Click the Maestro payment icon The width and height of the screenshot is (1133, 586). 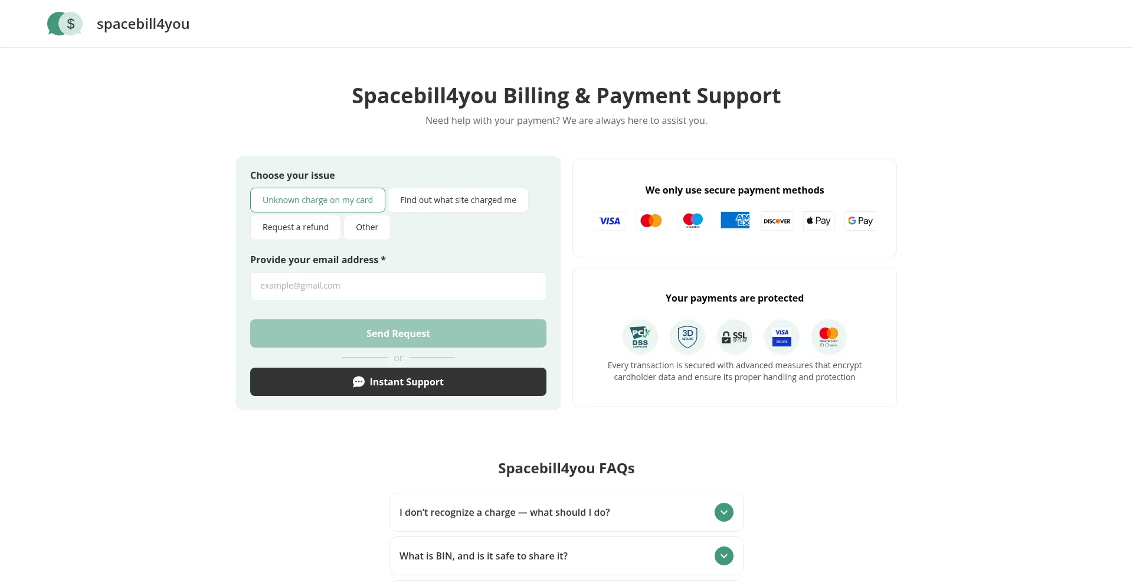click(693, 221)
